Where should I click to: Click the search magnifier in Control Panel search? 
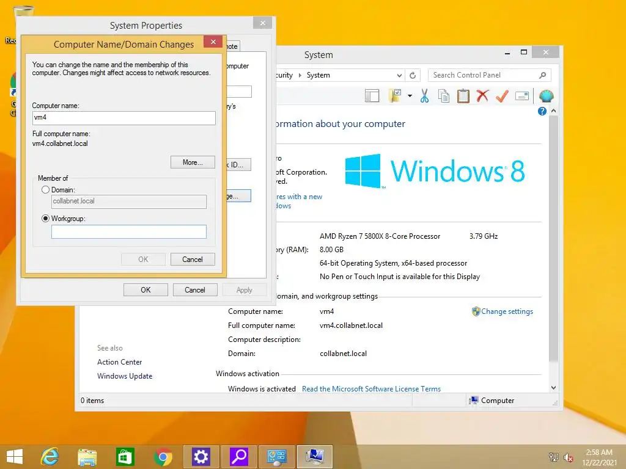click(543, 75)
